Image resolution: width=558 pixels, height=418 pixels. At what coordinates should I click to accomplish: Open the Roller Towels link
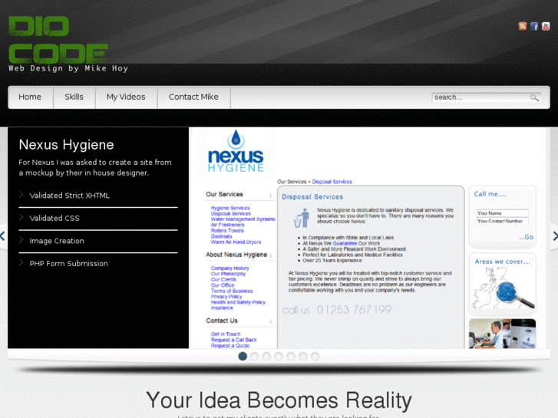pyautogui.click(x=227, y=231)
